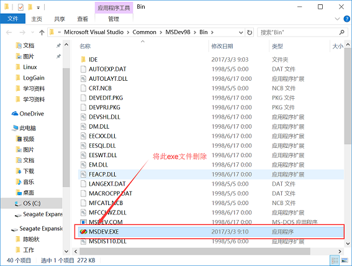Viewport: 352px width, 266px height.
Task: Click the OneDrive cloud icon in sidebar
Action: [15, 114]
